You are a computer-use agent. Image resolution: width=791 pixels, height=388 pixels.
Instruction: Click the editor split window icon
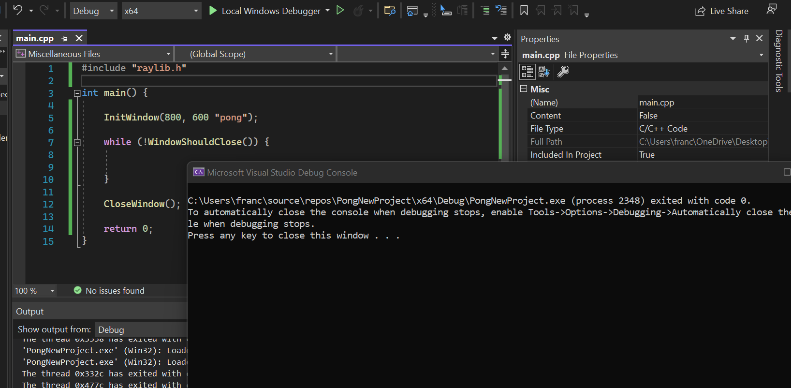(x=505, y=54)
